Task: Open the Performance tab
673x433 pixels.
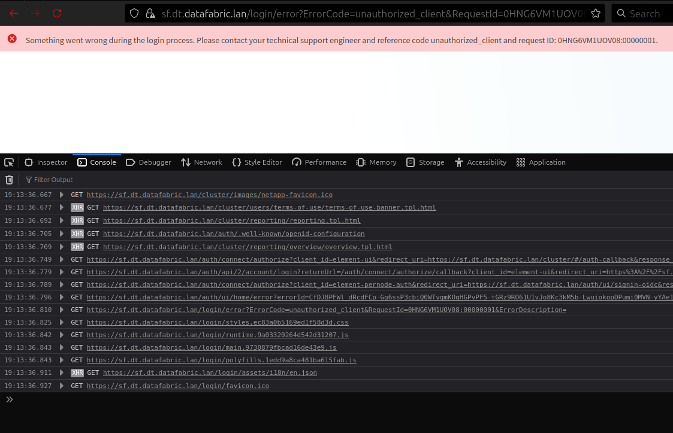Action: point(319,162)
